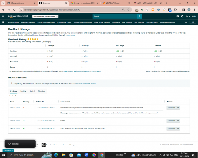Click the Amazon Seller mobile app icon

click(44, 145)
